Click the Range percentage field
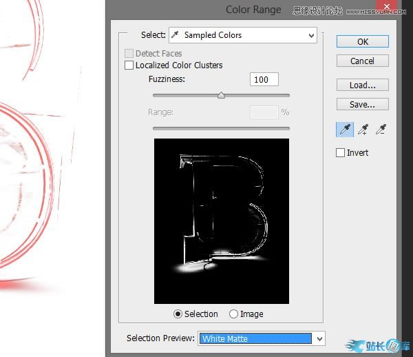 pos(262,112)
